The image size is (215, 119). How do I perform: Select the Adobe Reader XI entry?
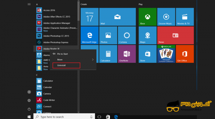[56, 48]
